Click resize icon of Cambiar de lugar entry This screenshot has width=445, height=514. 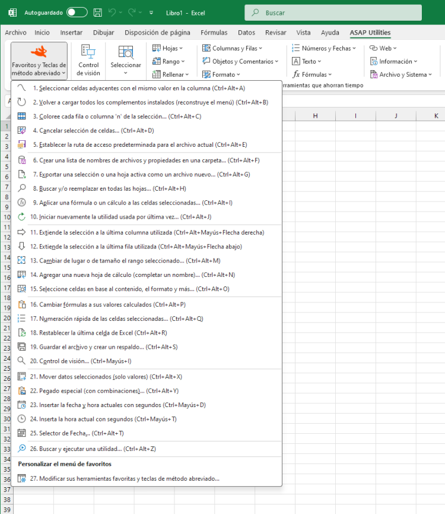pos(21,260)
